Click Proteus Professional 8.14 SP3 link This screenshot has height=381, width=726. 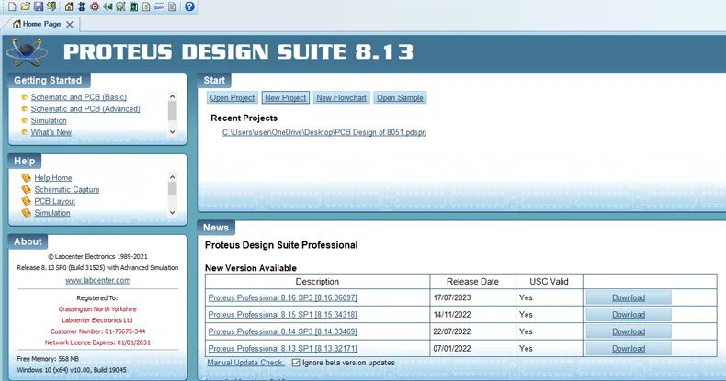(x=282, y=331)
